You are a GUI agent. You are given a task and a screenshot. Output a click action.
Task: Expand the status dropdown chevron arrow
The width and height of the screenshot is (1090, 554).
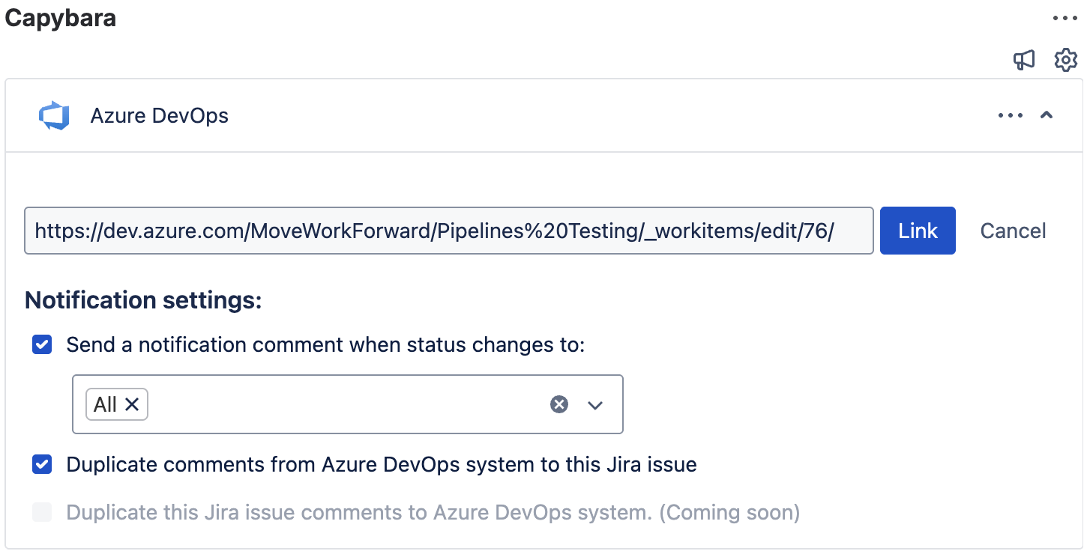coord(595,405)
